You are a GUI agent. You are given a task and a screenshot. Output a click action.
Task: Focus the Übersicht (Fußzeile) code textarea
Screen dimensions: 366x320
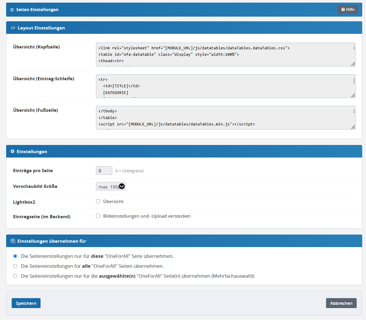point(225,118)
